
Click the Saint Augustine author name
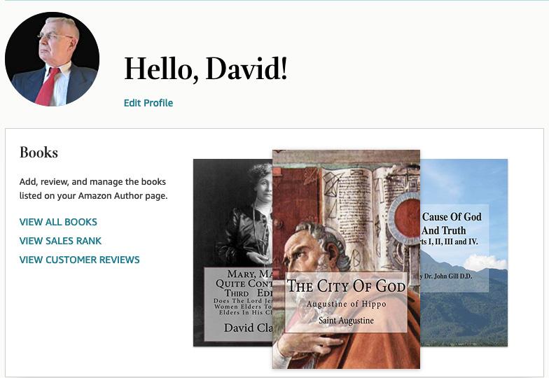[346, 321]
